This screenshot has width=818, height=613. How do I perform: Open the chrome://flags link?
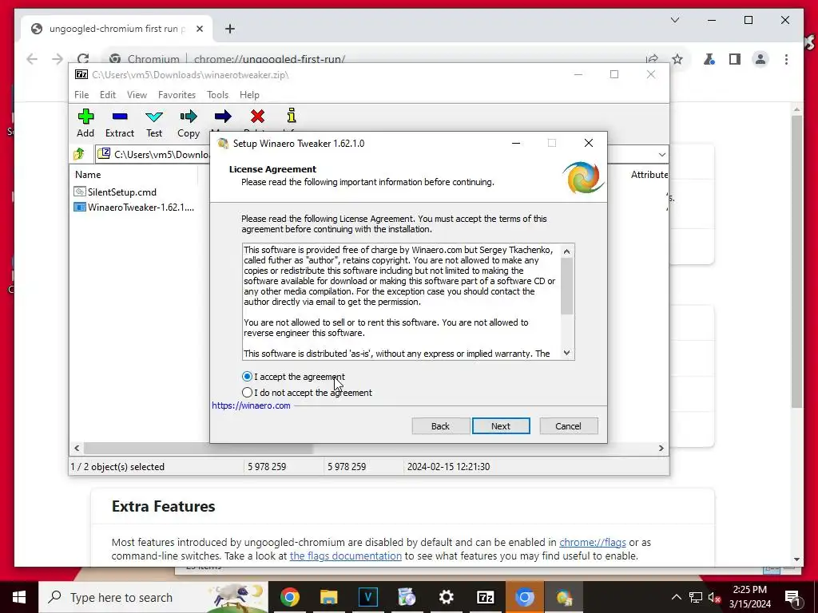[x=593, y=542]
